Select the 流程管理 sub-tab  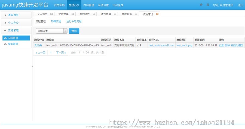coord(41,21)
